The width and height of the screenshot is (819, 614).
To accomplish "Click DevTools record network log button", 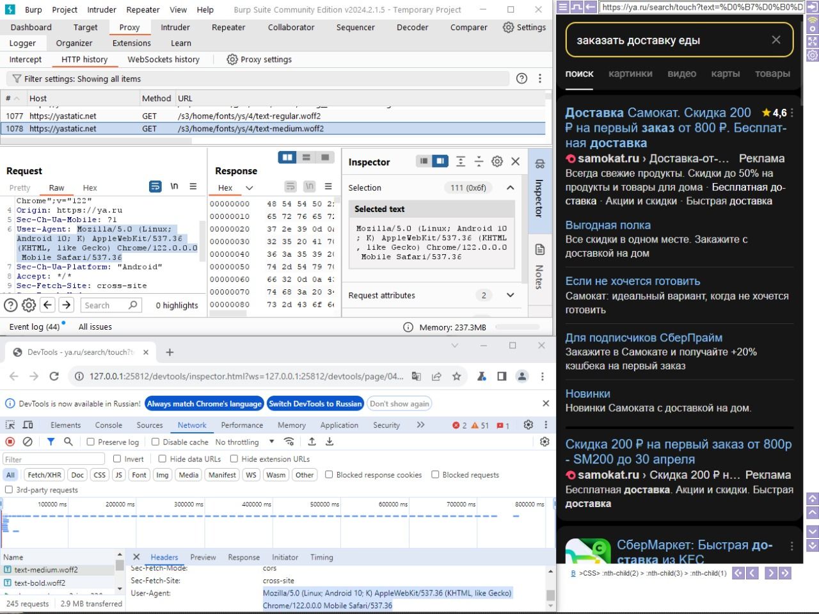I will (x=10, y=442).
